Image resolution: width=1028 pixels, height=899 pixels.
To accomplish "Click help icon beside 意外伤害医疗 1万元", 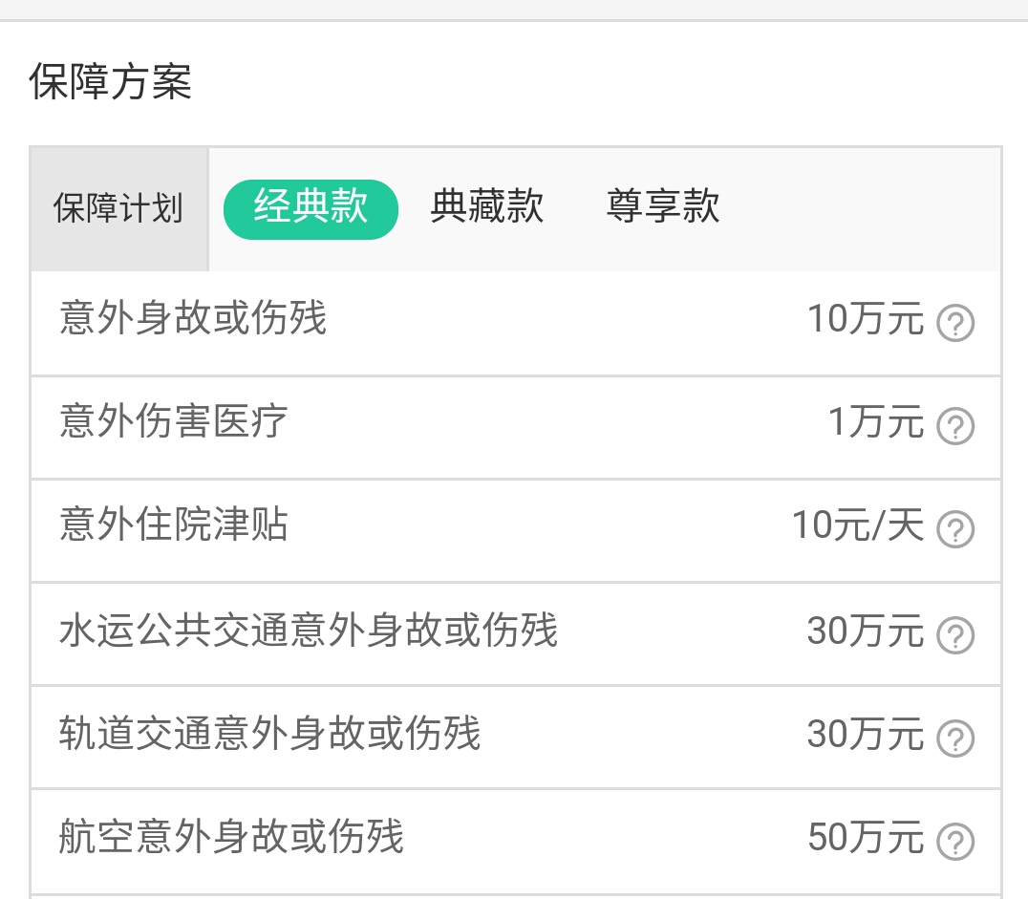I will click(x=954, y=426).
